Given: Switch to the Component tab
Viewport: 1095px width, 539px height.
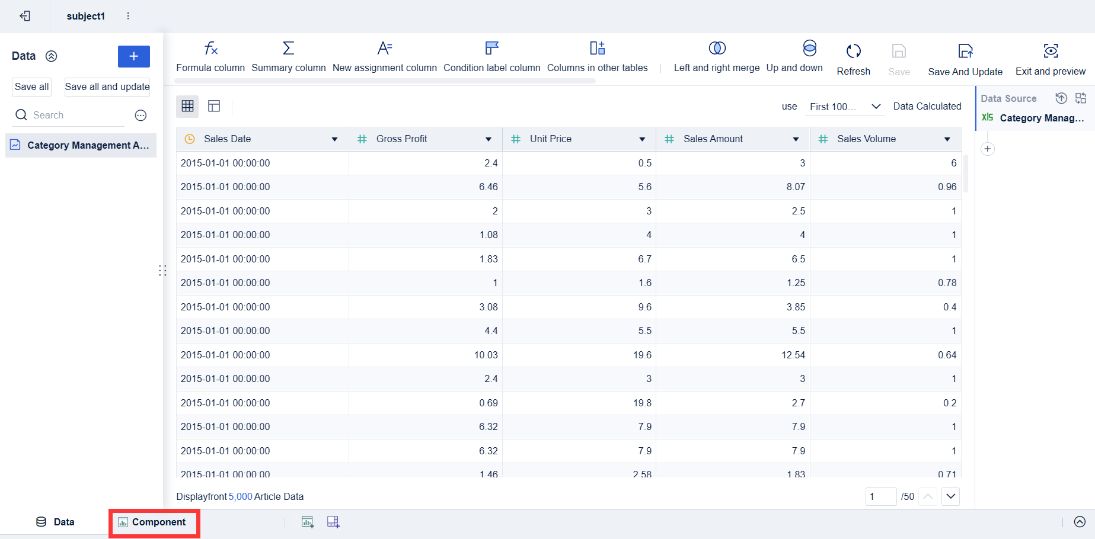Looking at the screenshot, I should pos(152,522).
